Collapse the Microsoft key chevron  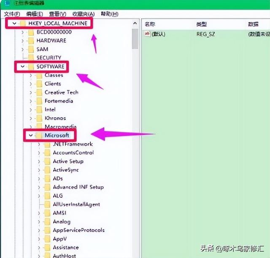click(x=31, y=135)
